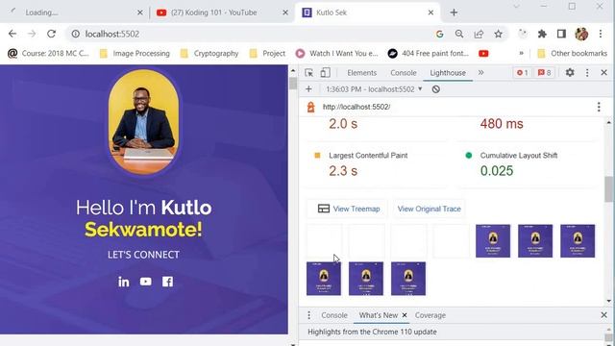Click LET'S CONNECT text on webpage
Screen dimensions: 615x346
pyautogui.click(x=143, y=255)
